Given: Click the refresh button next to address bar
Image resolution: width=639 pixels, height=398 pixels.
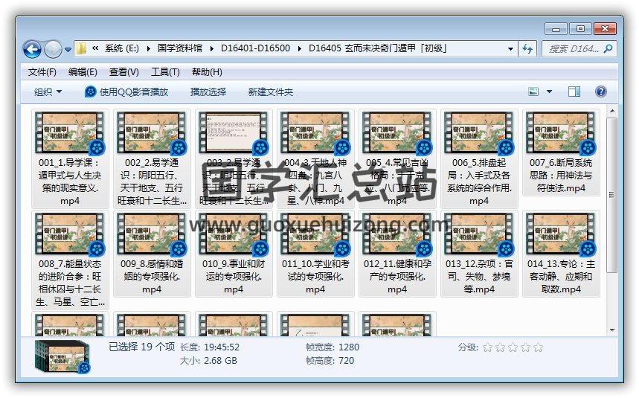Looking at the screenshot, I should click(527, 49).
